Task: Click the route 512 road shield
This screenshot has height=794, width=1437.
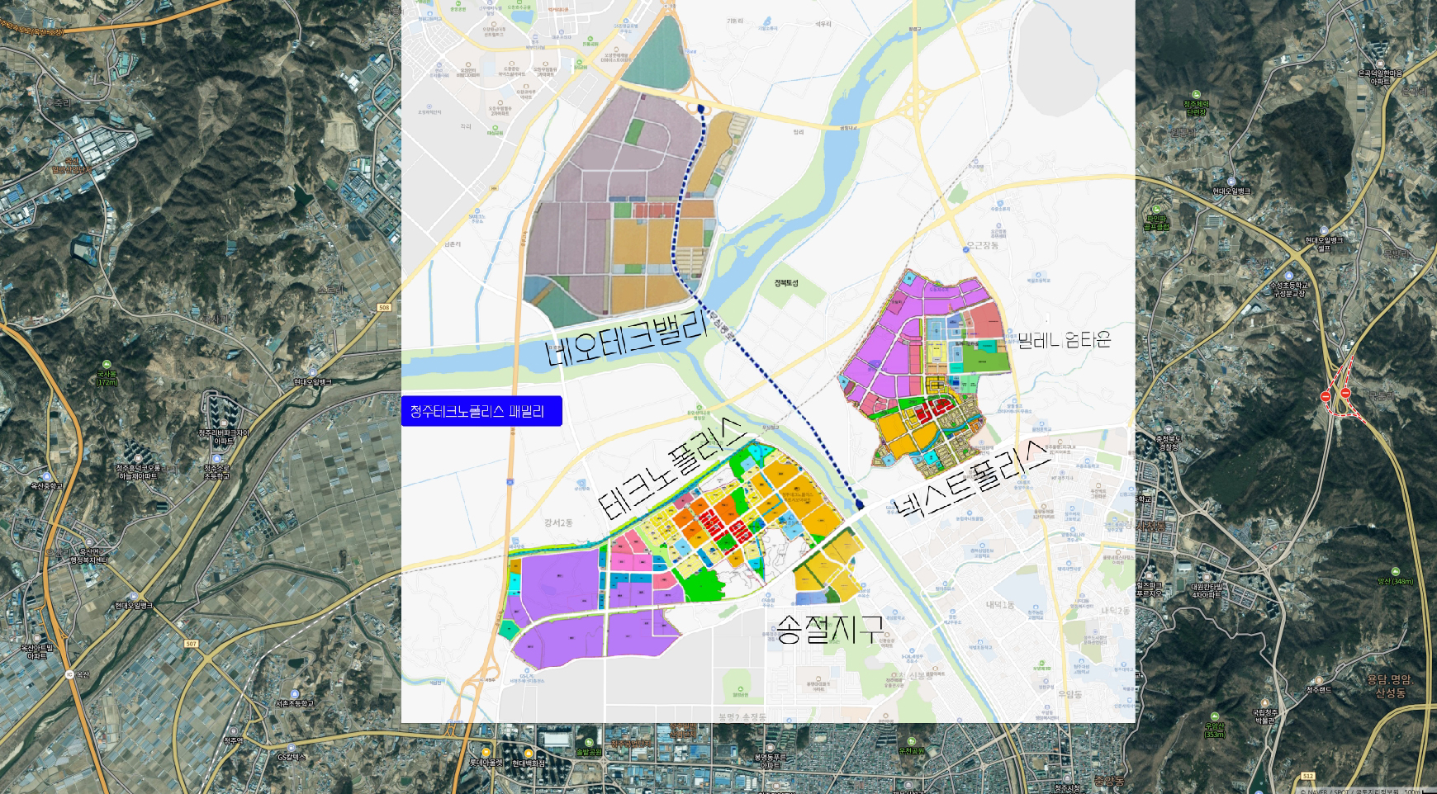Action: [1308, 777]
